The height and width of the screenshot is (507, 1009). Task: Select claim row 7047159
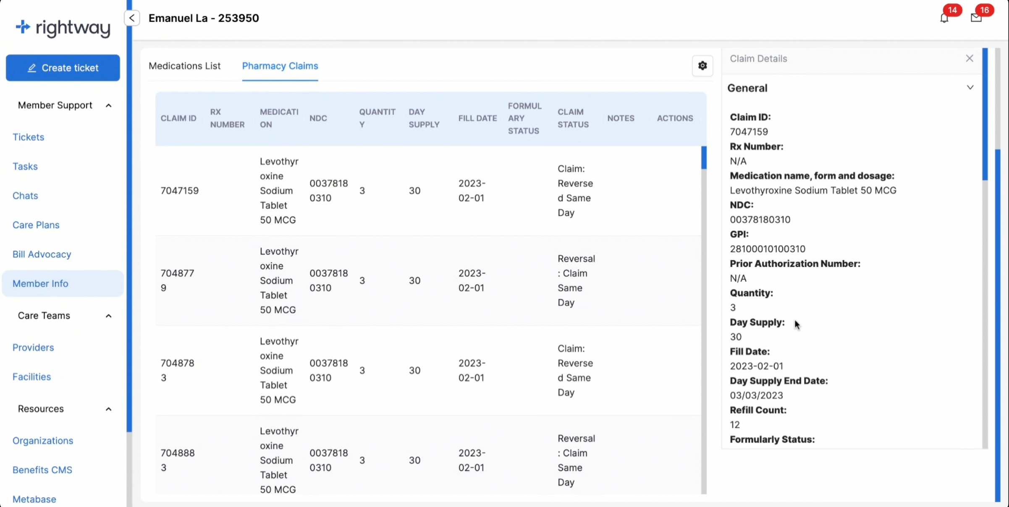pos(179,191)
